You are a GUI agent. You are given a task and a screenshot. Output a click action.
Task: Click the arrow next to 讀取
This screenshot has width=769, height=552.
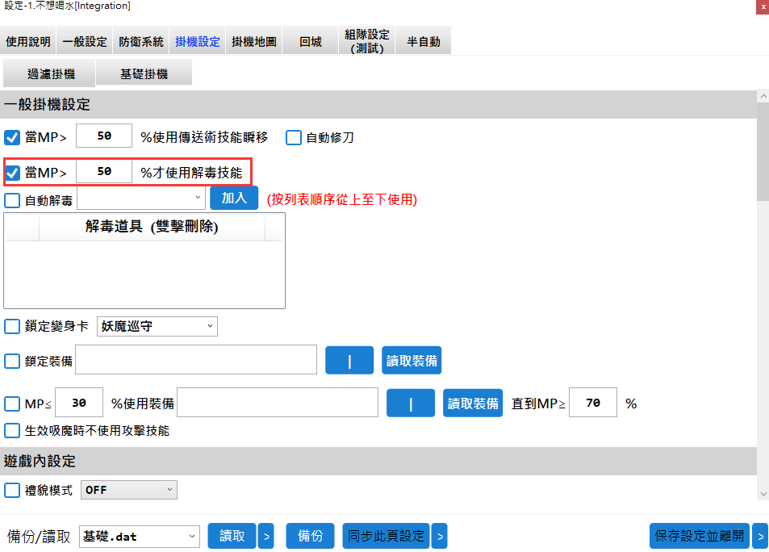(266, 536)
